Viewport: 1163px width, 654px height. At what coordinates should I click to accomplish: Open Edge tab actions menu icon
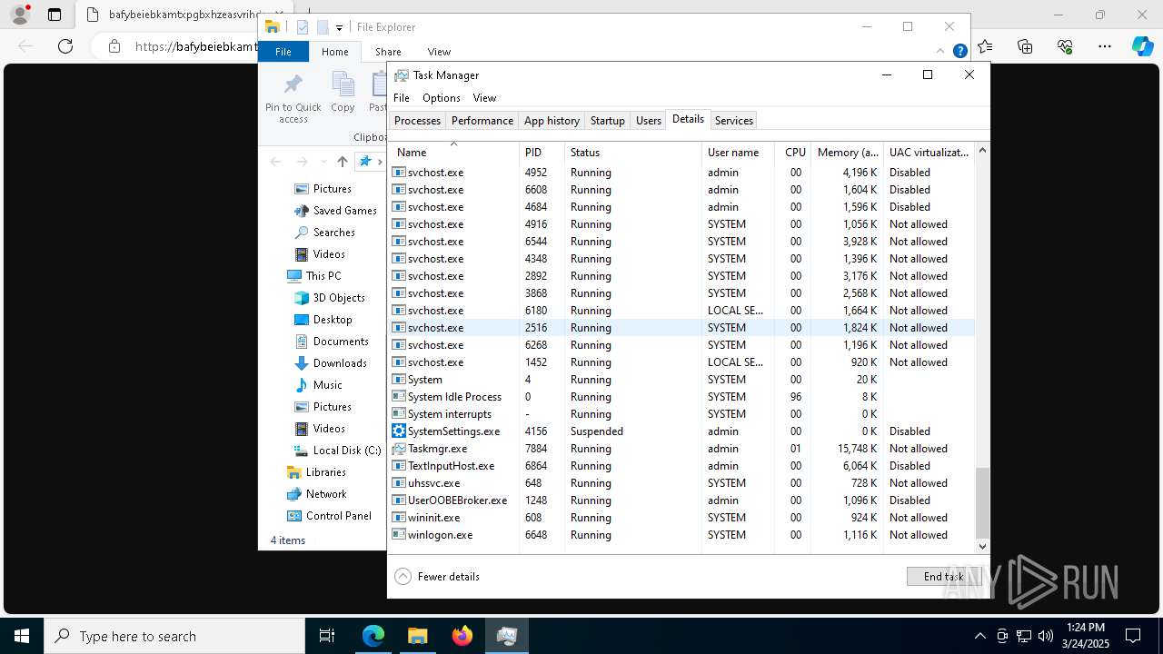[x=55, y=15]
